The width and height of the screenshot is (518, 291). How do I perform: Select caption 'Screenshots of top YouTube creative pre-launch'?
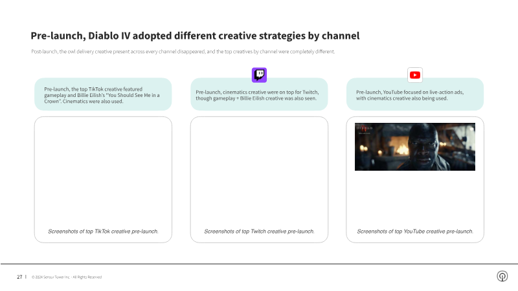click(x=415, y=231)
